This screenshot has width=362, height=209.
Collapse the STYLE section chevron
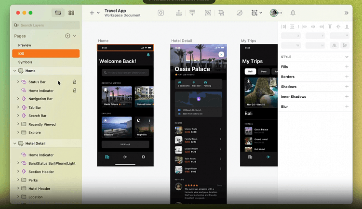(x=347, y=57)
